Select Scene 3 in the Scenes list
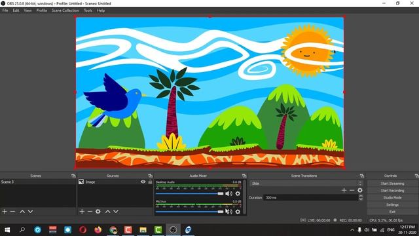 click(38, 182)
